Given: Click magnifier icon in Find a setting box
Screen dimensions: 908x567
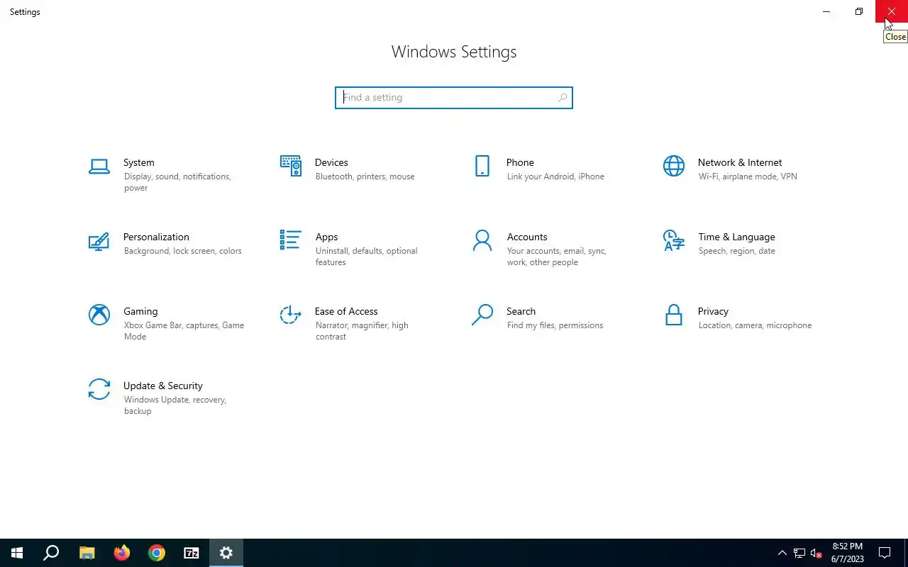Looking at the screenshot, I should coord(563,98).
